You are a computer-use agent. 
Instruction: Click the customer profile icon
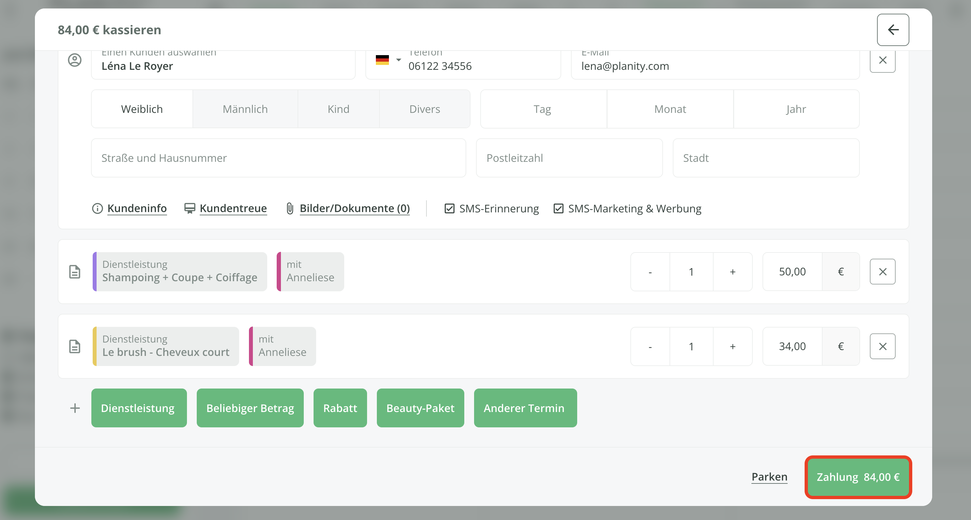[x=75, y=60]
